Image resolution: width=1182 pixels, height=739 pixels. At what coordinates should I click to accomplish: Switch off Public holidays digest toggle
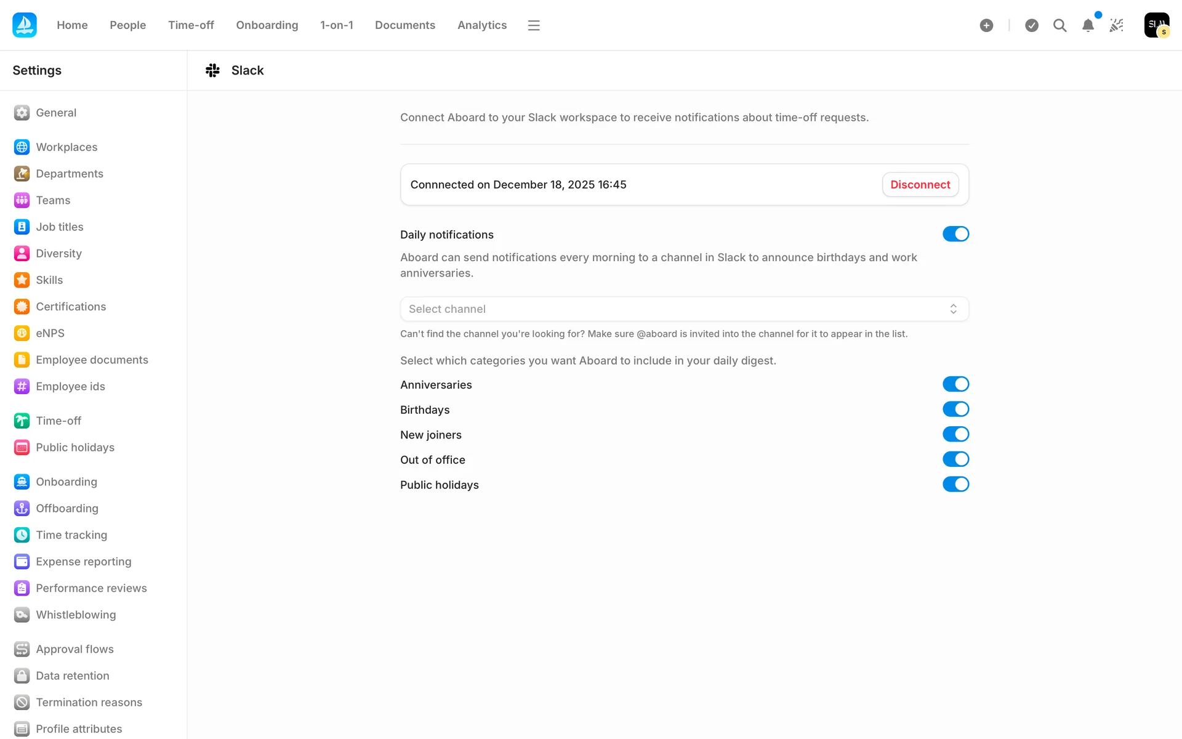[x=955, y=484]
